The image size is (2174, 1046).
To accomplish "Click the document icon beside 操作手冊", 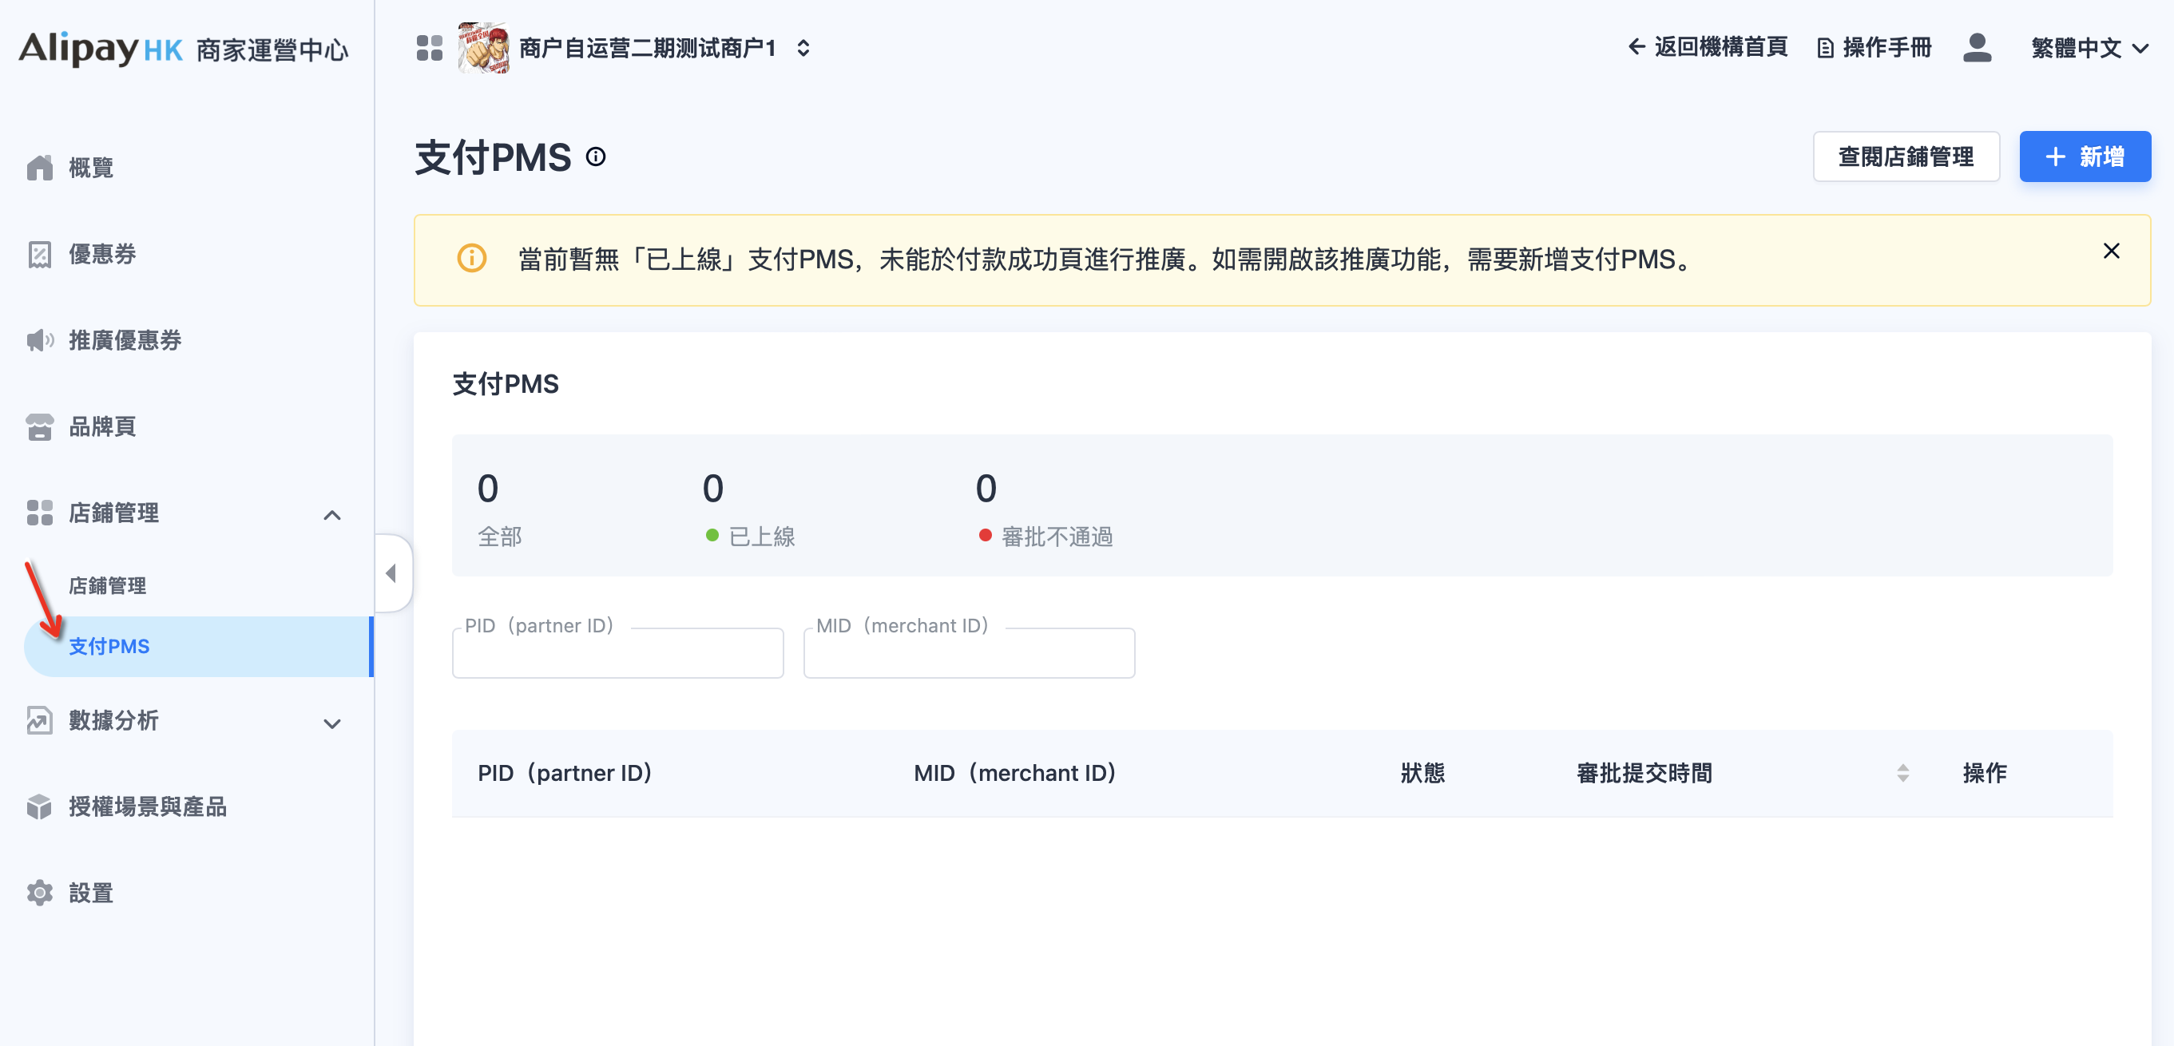I will click(1826, 48).
